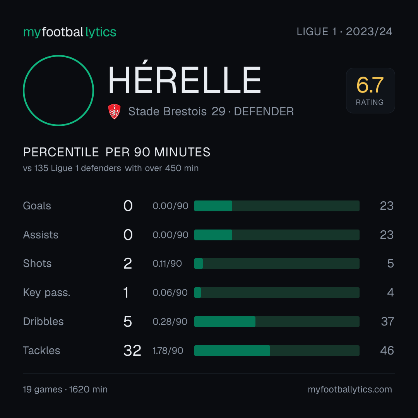The width and height of the screenshot is (418, 418).
Task: Click the 6.7 rating badge
Action: pyautogui.click(x=370, y=91)
